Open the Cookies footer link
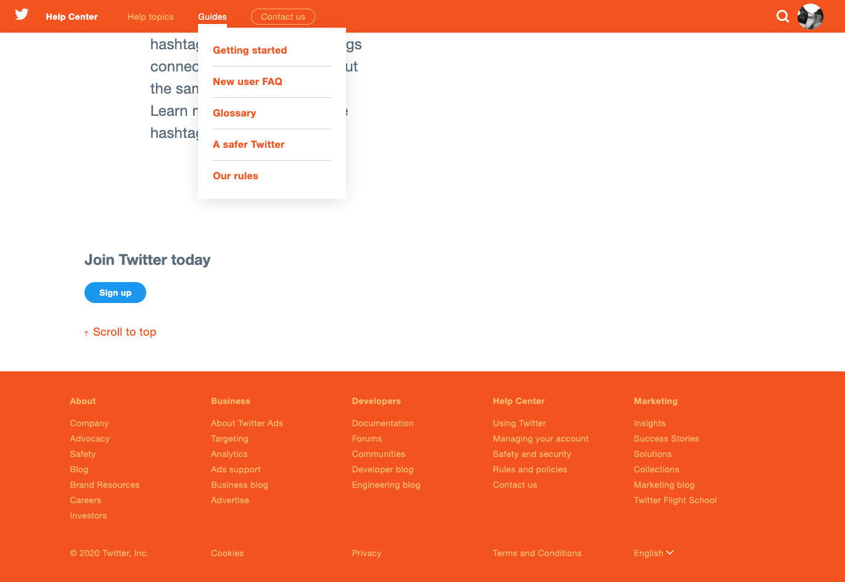 click(228, 553)
